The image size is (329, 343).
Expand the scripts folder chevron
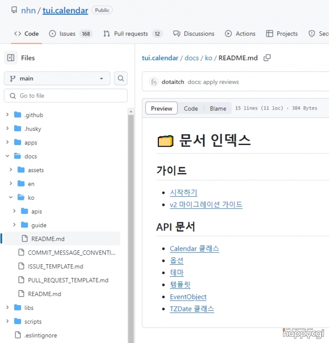(7, 321)
